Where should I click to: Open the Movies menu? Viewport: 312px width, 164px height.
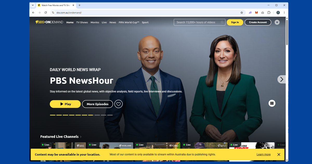coord(95,22)
